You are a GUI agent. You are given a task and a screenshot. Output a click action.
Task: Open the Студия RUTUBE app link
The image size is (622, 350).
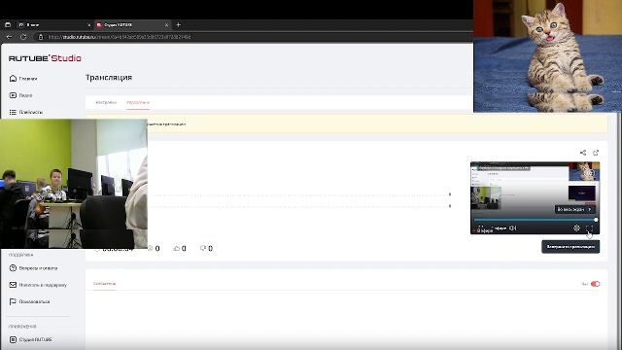point(30,339)
